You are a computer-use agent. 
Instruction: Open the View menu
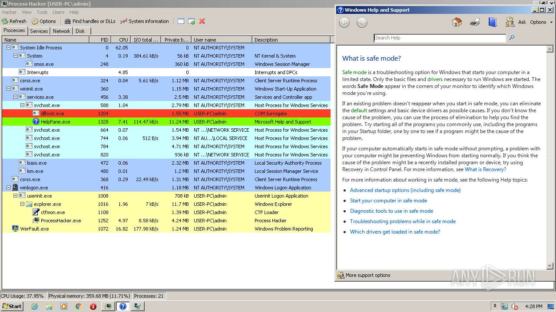point(26,12)
